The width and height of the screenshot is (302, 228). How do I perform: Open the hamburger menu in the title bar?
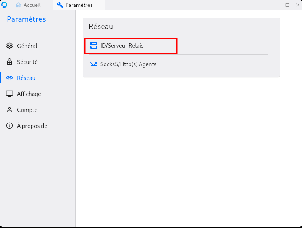pyautogui.click(x=267, y=5)
